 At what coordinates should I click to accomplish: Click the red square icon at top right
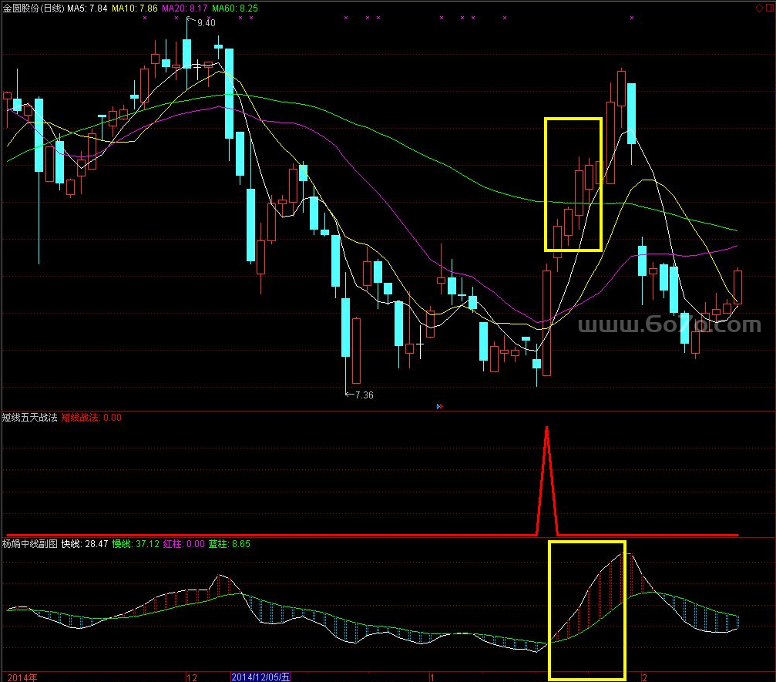768,8
